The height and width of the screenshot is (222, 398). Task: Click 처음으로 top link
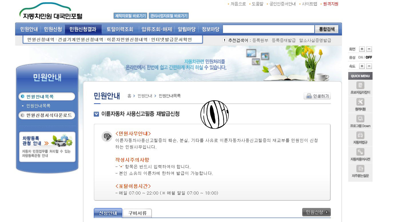point(238,4)
